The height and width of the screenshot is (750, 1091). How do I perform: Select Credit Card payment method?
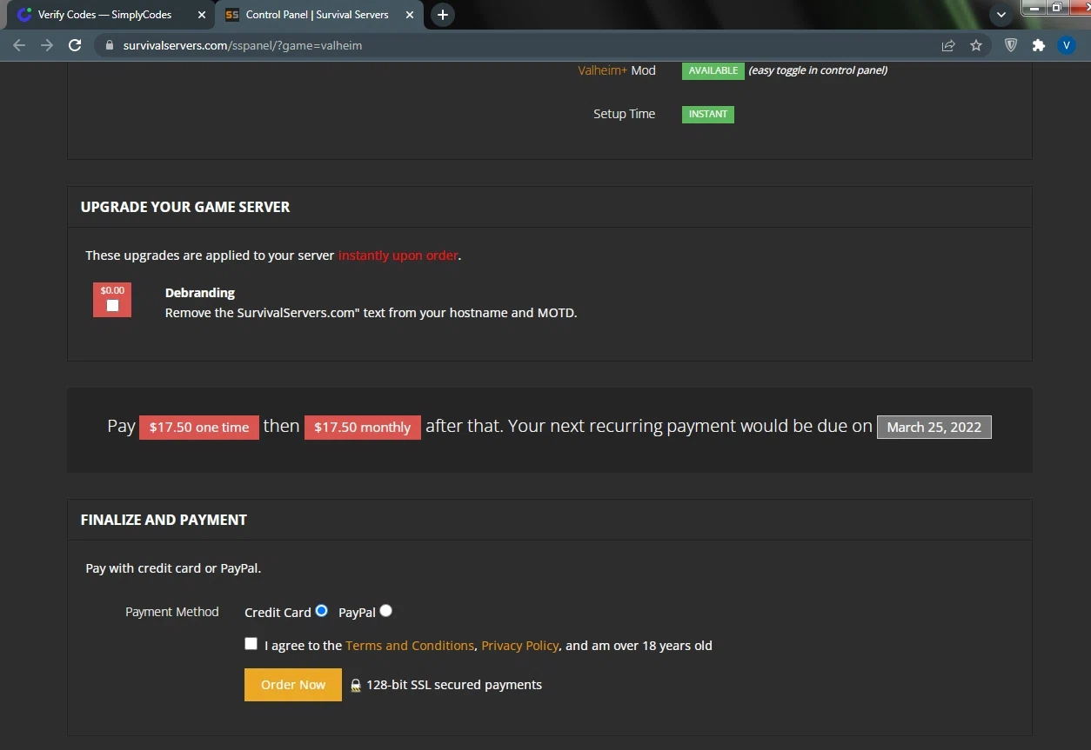point(322,611)
